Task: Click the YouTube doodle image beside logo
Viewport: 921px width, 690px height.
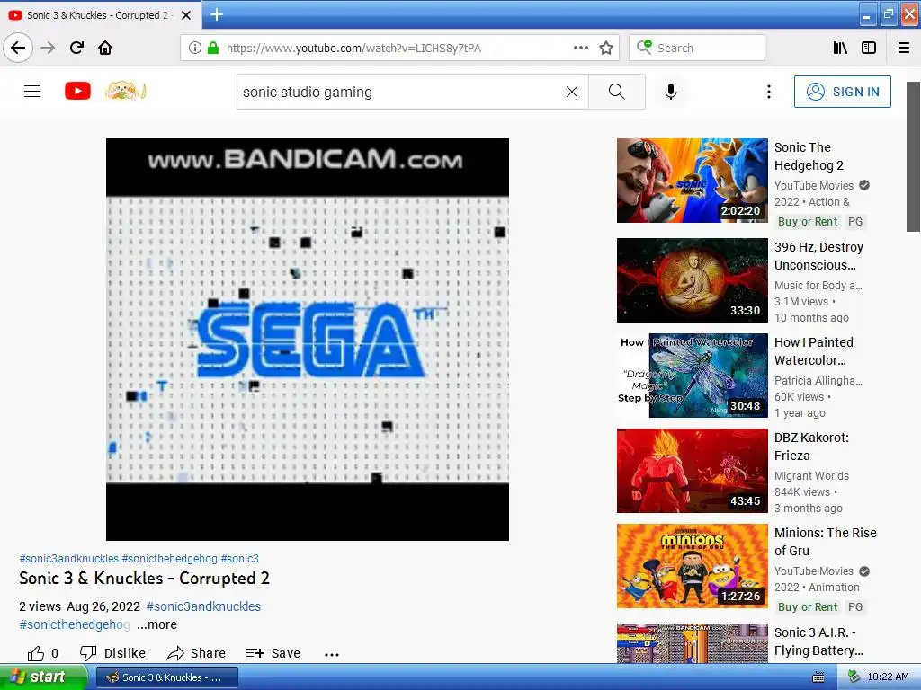Action: point(124,91)
